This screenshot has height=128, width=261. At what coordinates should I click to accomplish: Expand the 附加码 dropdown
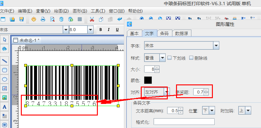(248, 110)
